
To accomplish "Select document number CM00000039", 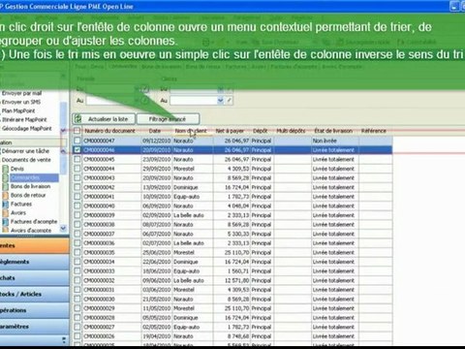I will 99,215.
